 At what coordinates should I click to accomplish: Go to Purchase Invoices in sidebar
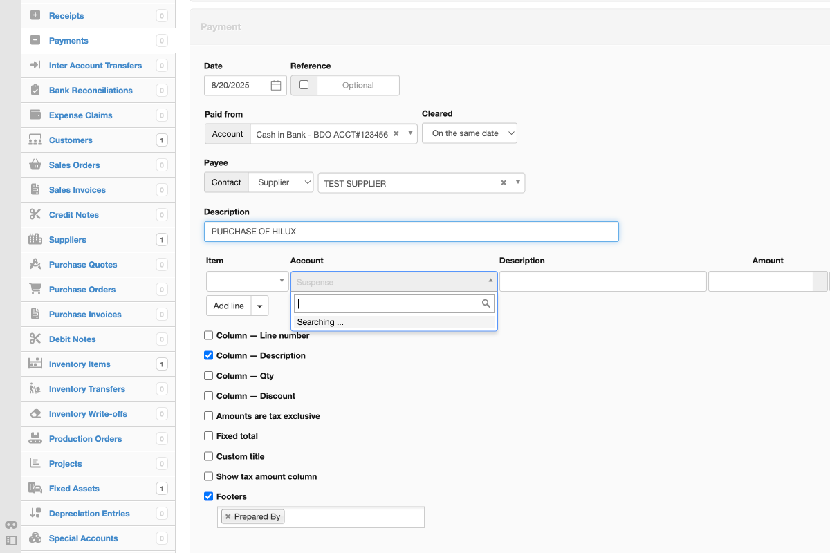[85, 315]
